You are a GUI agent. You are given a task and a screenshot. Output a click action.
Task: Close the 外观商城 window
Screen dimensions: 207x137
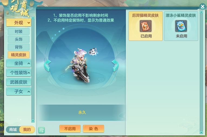tap(202, 6)
